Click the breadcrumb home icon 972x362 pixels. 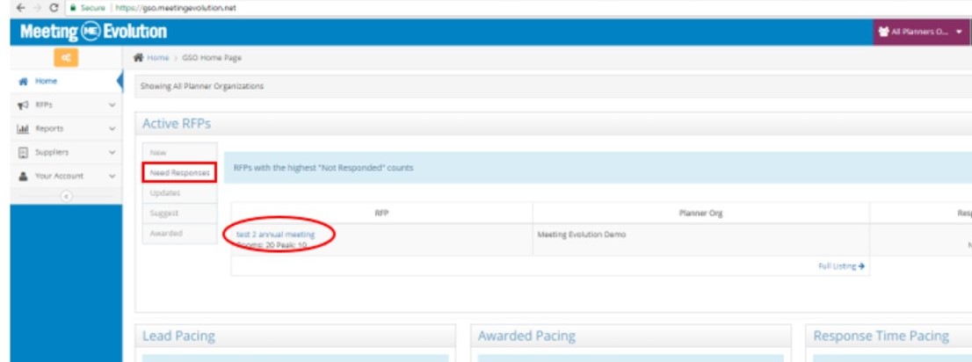(138, 58)
